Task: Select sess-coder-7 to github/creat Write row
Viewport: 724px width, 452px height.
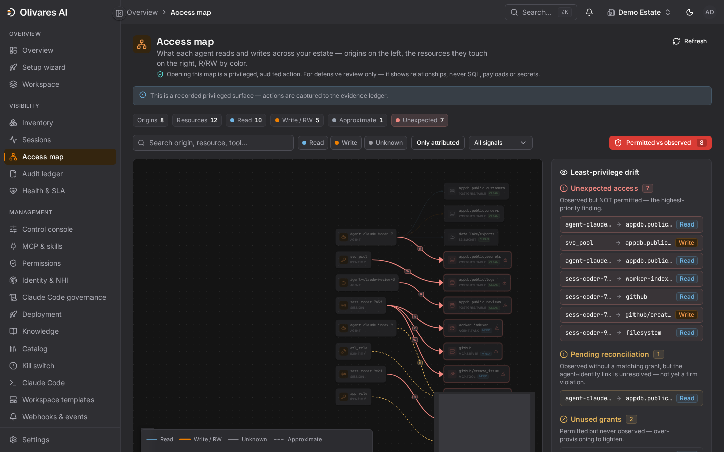Action: (631, 315)
